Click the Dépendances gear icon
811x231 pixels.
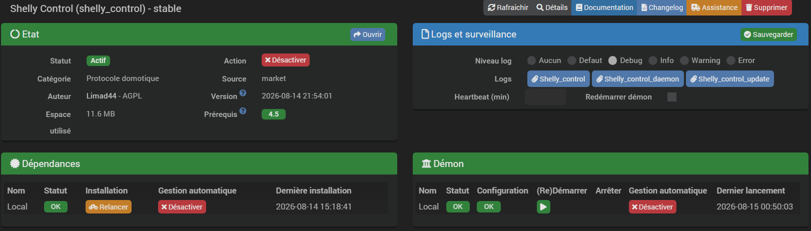pos(15,163)
